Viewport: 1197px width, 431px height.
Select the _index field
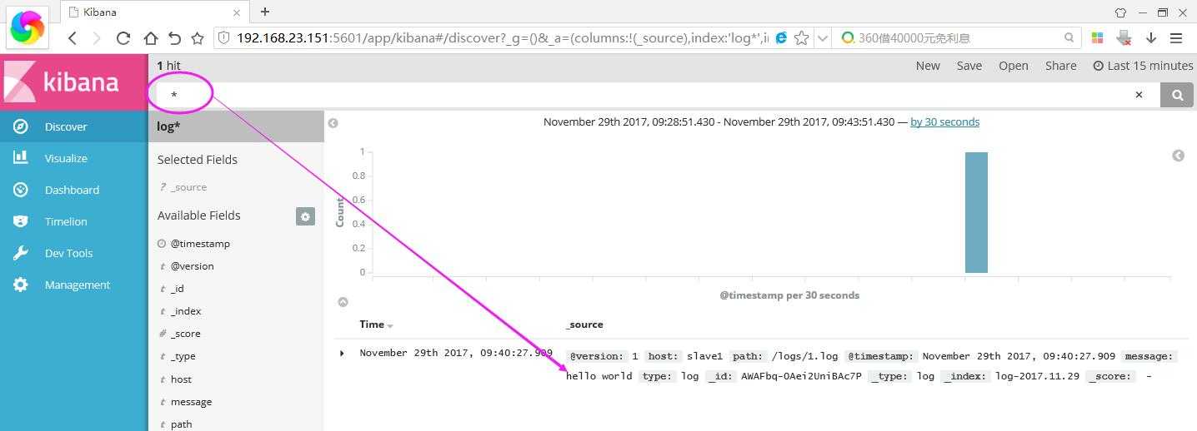(x=185, y=311)
